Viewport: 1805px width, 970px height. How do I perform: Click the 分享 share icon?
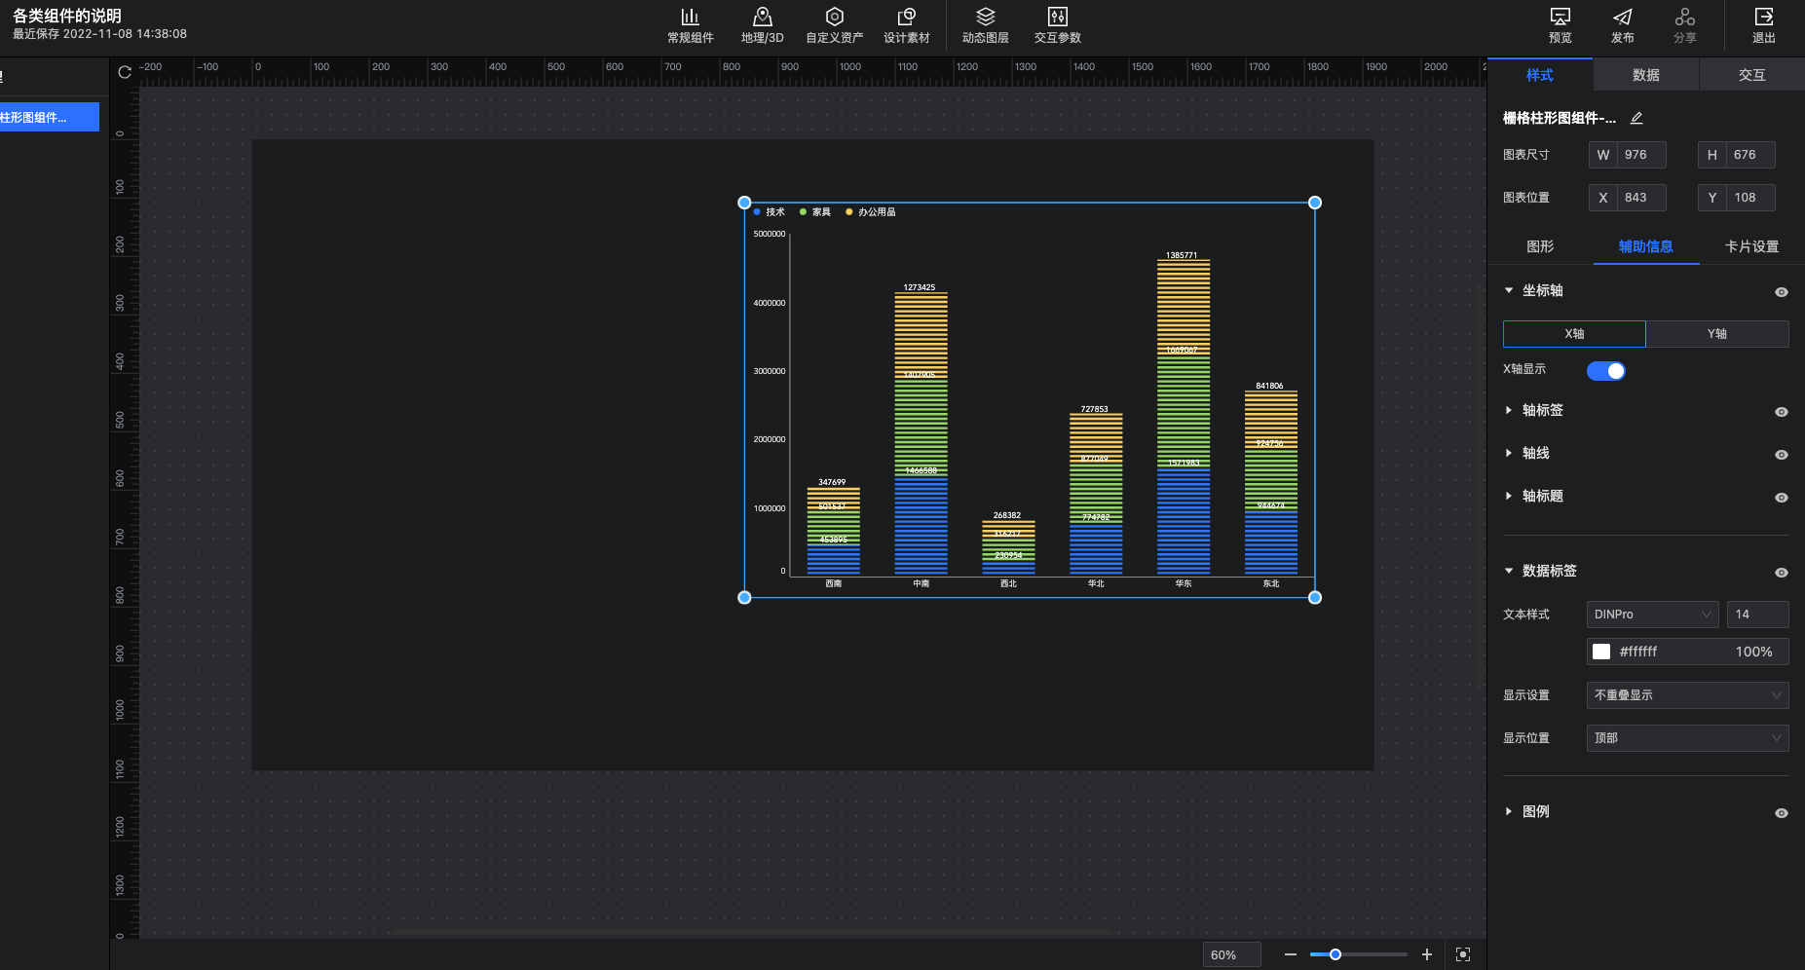click(x=1684, y=25)
